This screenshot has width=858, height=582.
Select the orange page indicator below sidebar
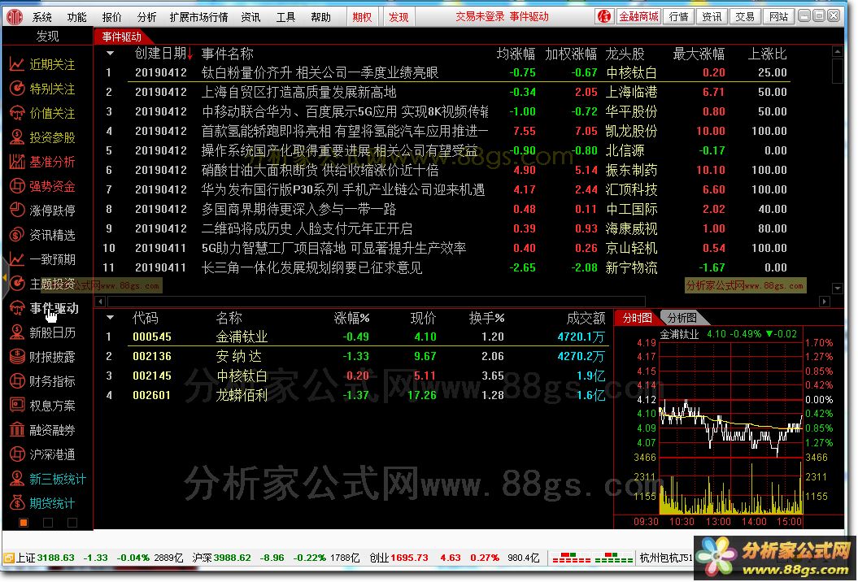tap(24, 523)
